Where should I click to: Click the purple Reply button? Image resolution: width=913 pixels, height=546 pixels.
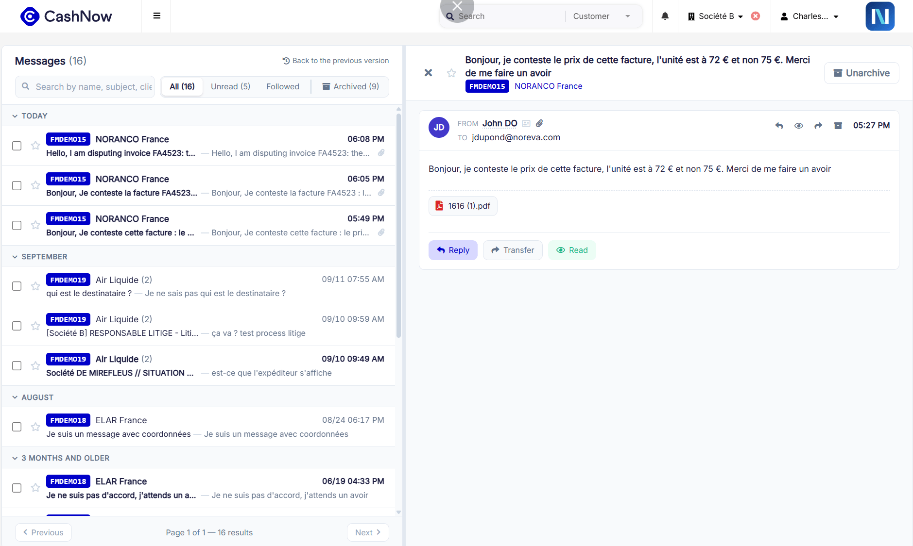point(453,250)
